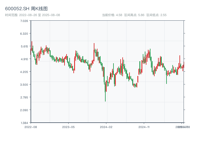Click the 2023-05 x-axis date label
The width and height of the screenshot is (204, 153).
coord(68,127)
